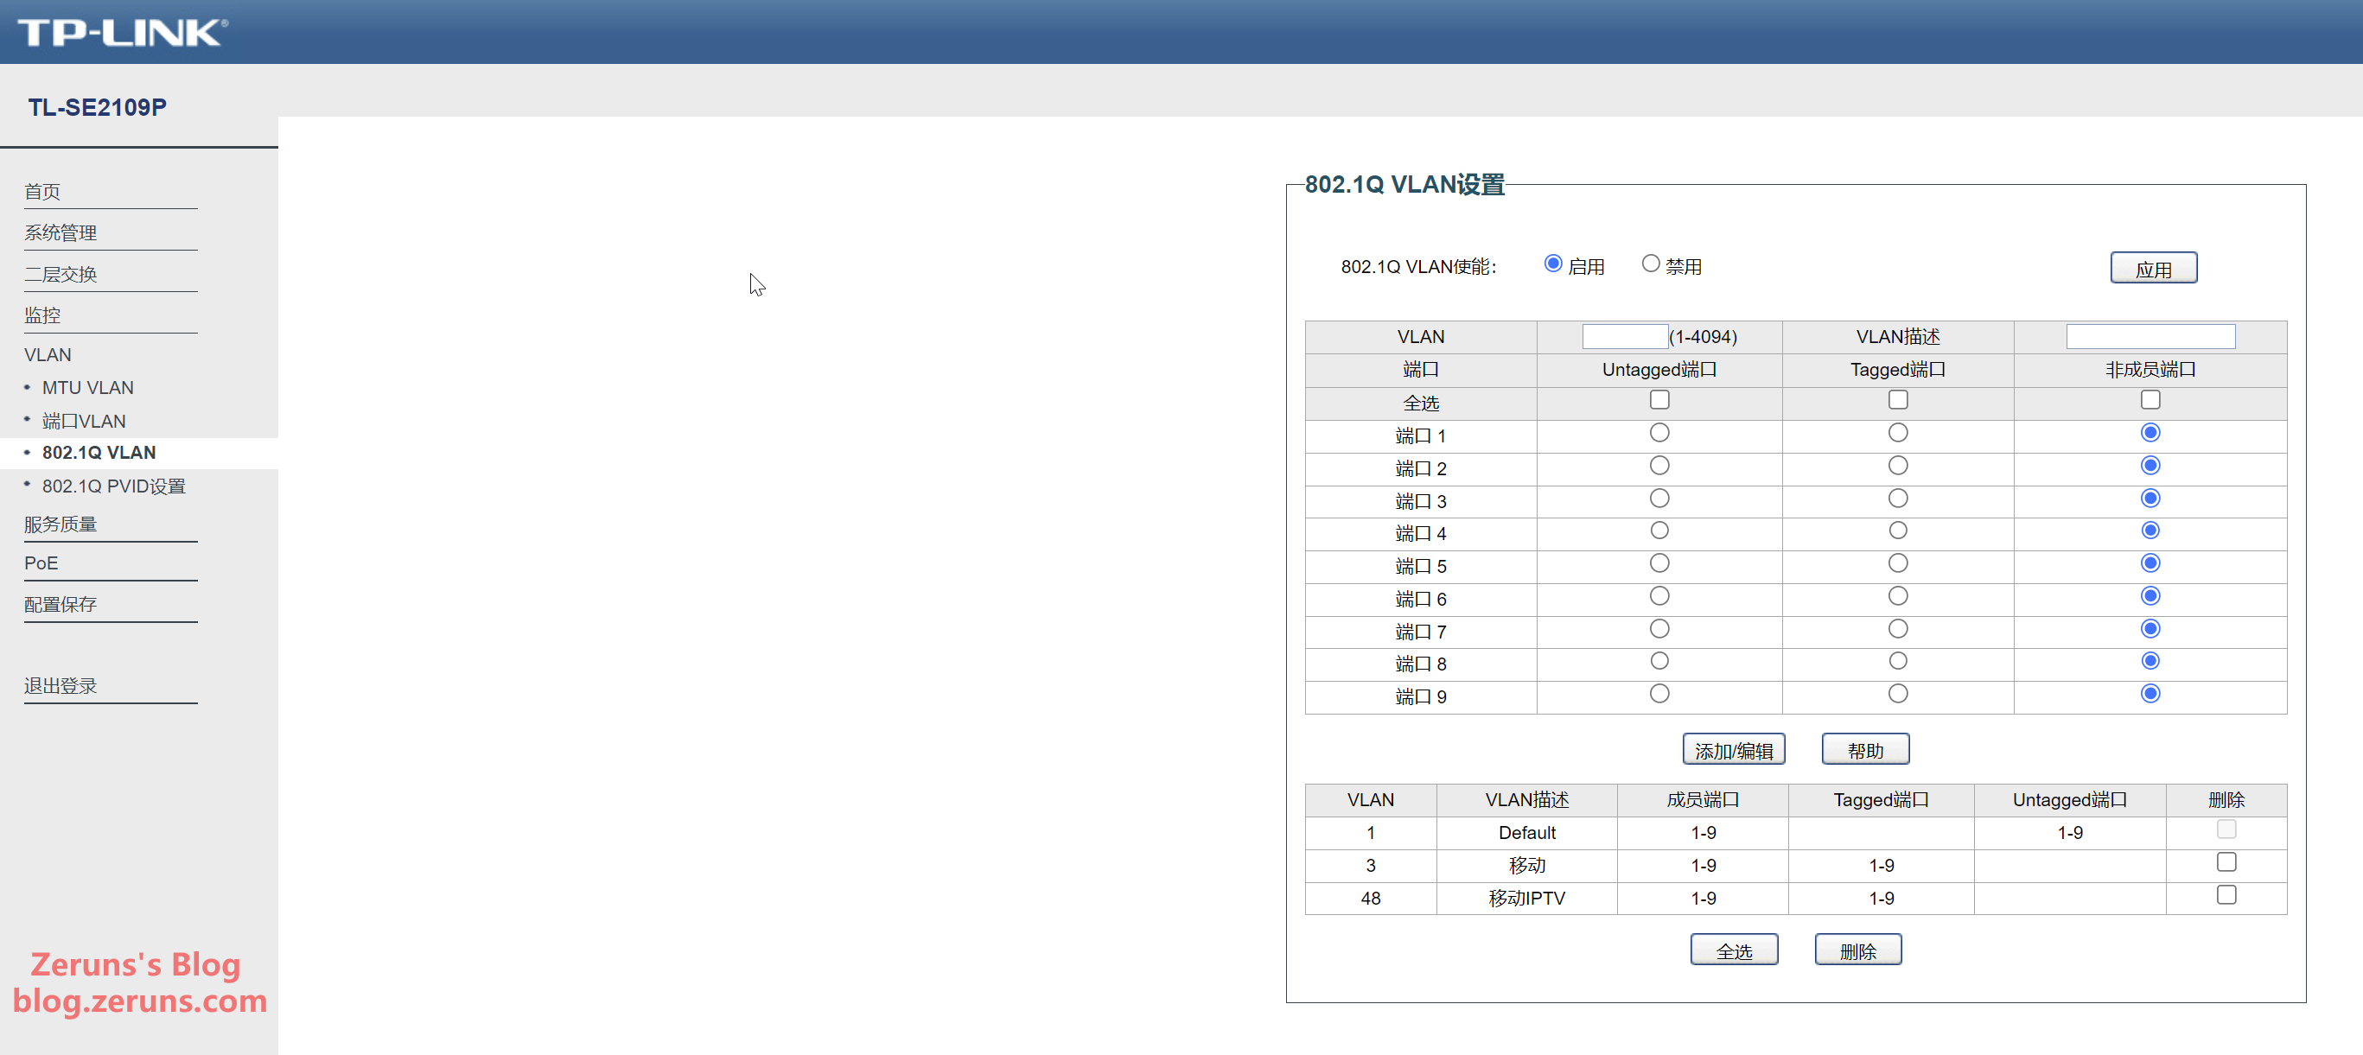This screenshot has height=1055, width=2363.
Task: Click the TL-SE2109P model title
Action: pos(98,107)
